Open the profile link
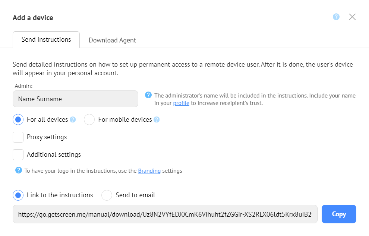The image size is (369, 236). pyautogui.click(x=181, y=103)
